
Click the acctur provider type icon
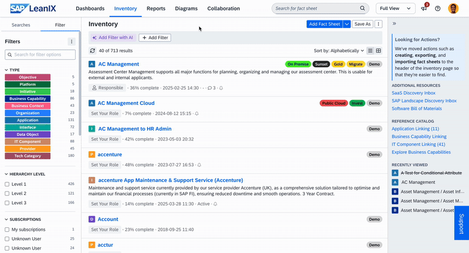pyautogui.click(x=91, y=245)
